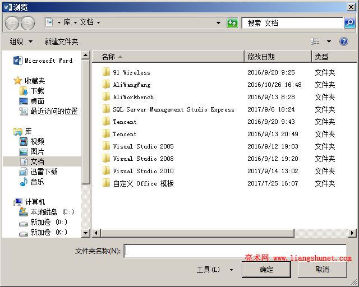Click the Local Disk C: drive icon
The height and width of the screenshot is (287, 359).
[24, 212]
